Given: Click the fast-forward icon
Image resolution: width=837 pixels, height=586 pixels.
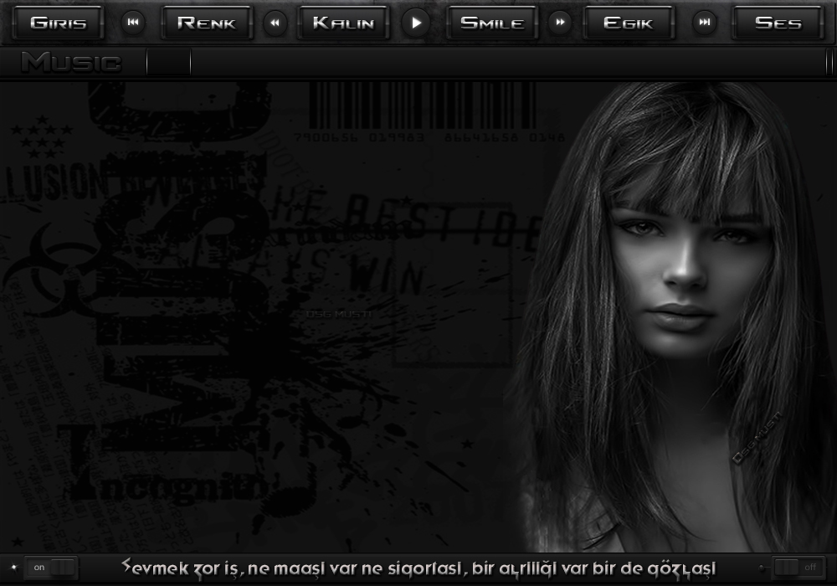Looking at the screenshot, I should pyautogui.click(x=560, y=23).
